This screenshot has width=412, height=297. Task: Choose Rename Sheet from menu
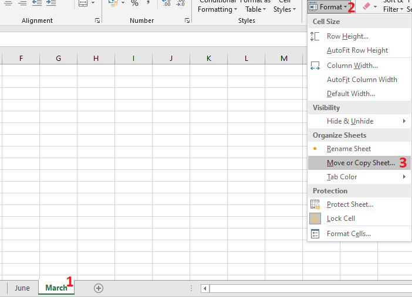point(349,149)
